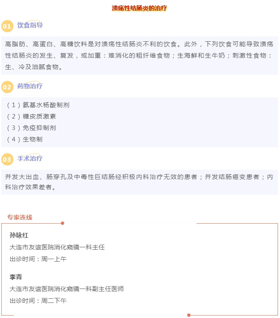Click the 饮食指导 section heading

tap(30, 25)
